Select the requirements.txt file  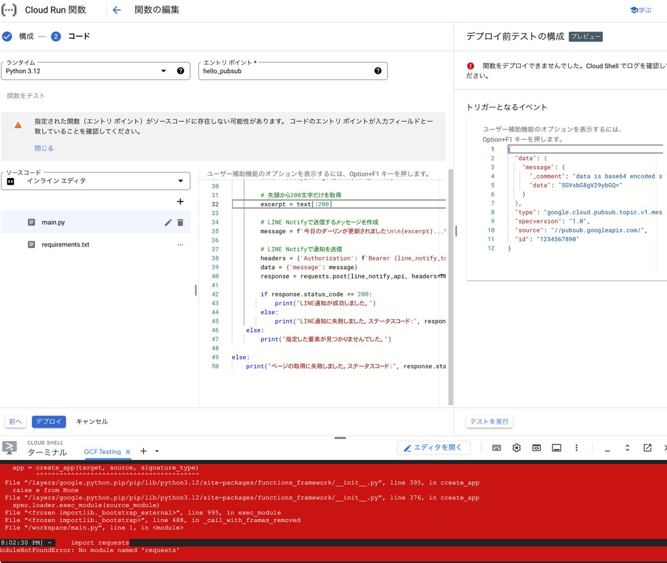click(66, 245)
